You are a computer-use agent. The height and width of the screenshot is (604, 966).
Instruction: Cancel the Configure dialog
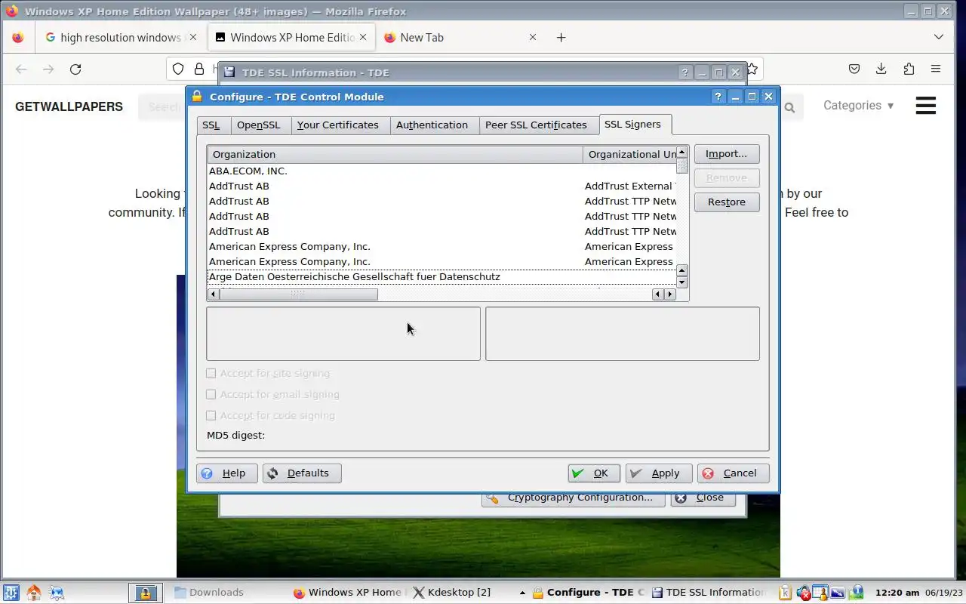(x=734, y=473)
